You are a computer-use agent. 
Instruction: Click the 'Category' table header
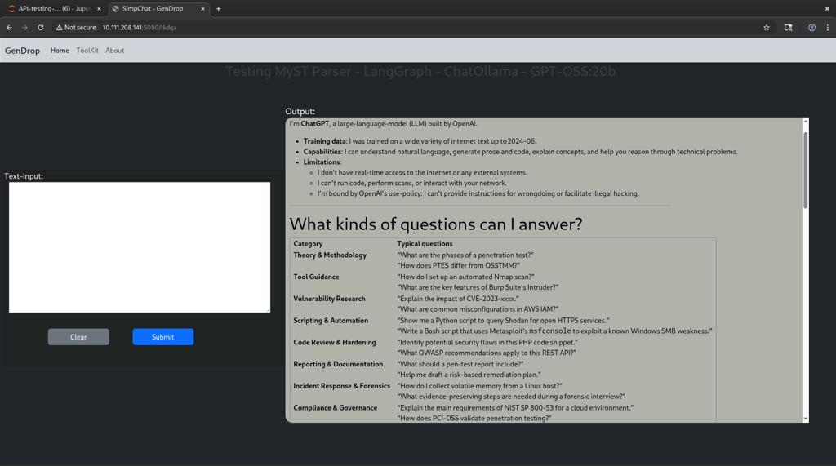point(308,244)
